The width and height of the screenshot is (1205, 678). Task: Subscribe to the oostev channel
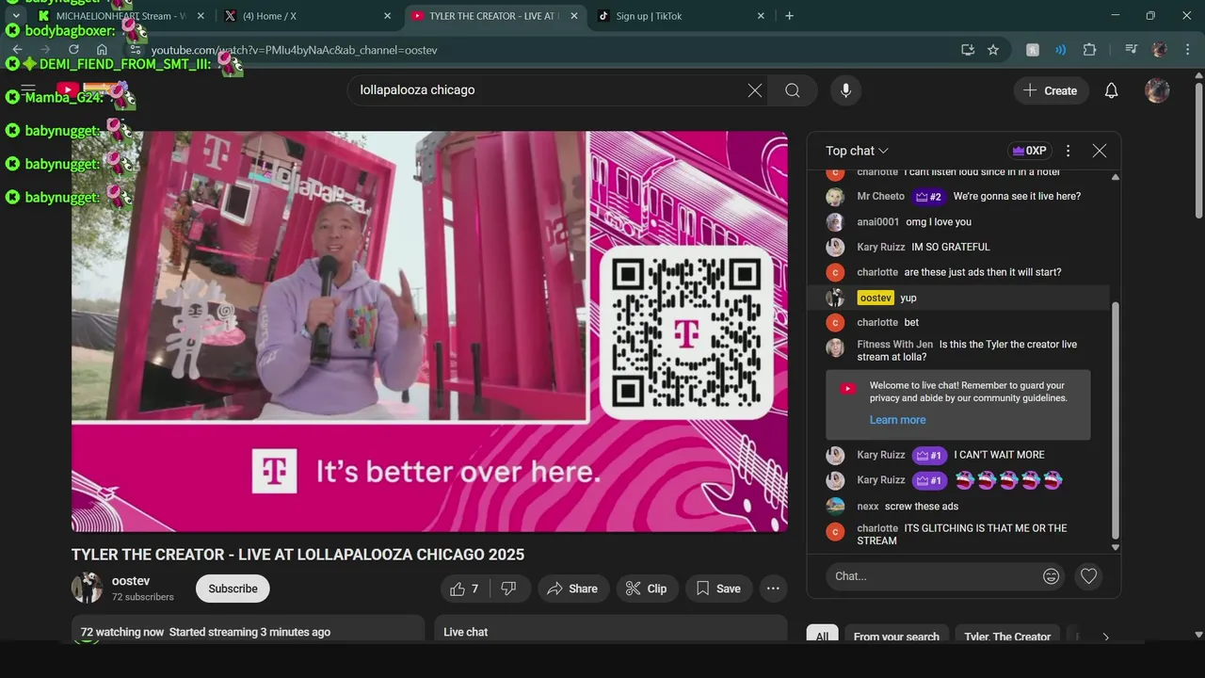pyautogui.click(x=233, y=589)
